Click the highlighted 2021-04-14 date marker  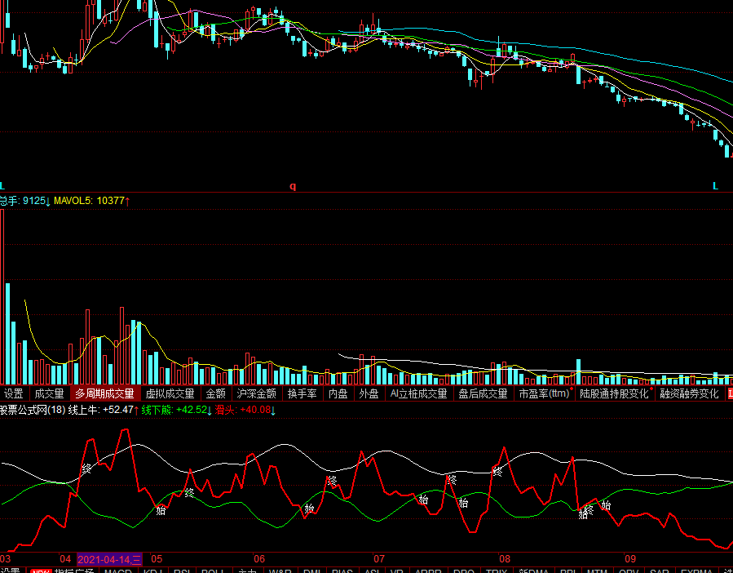[x=109, y=559]
